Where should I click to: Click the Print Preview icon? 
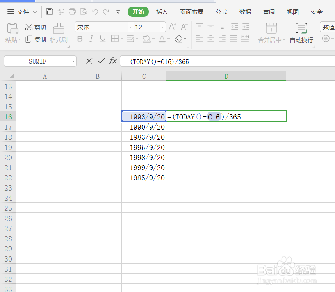point(84,12)
